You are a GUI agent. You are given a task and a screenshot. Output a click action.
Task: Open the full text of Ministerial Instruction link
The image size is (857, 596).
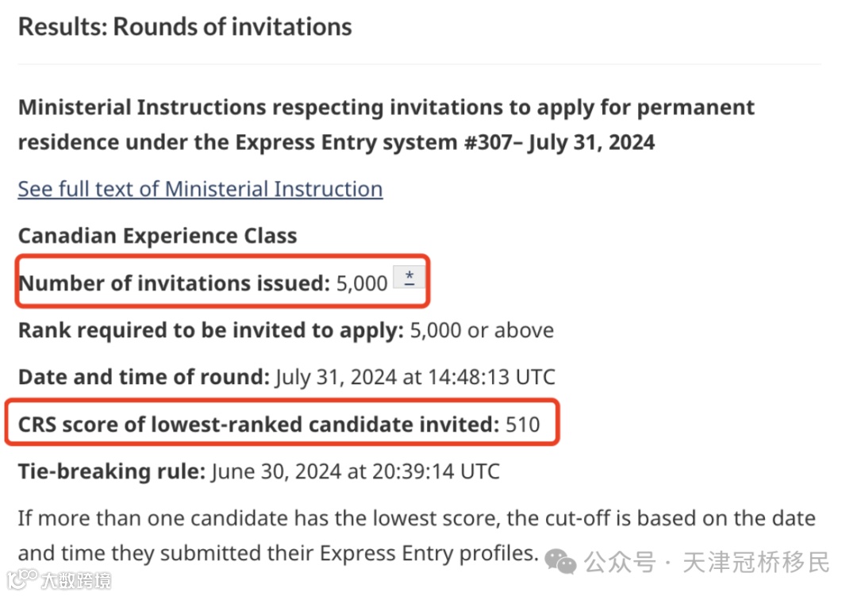click(200, 189)
